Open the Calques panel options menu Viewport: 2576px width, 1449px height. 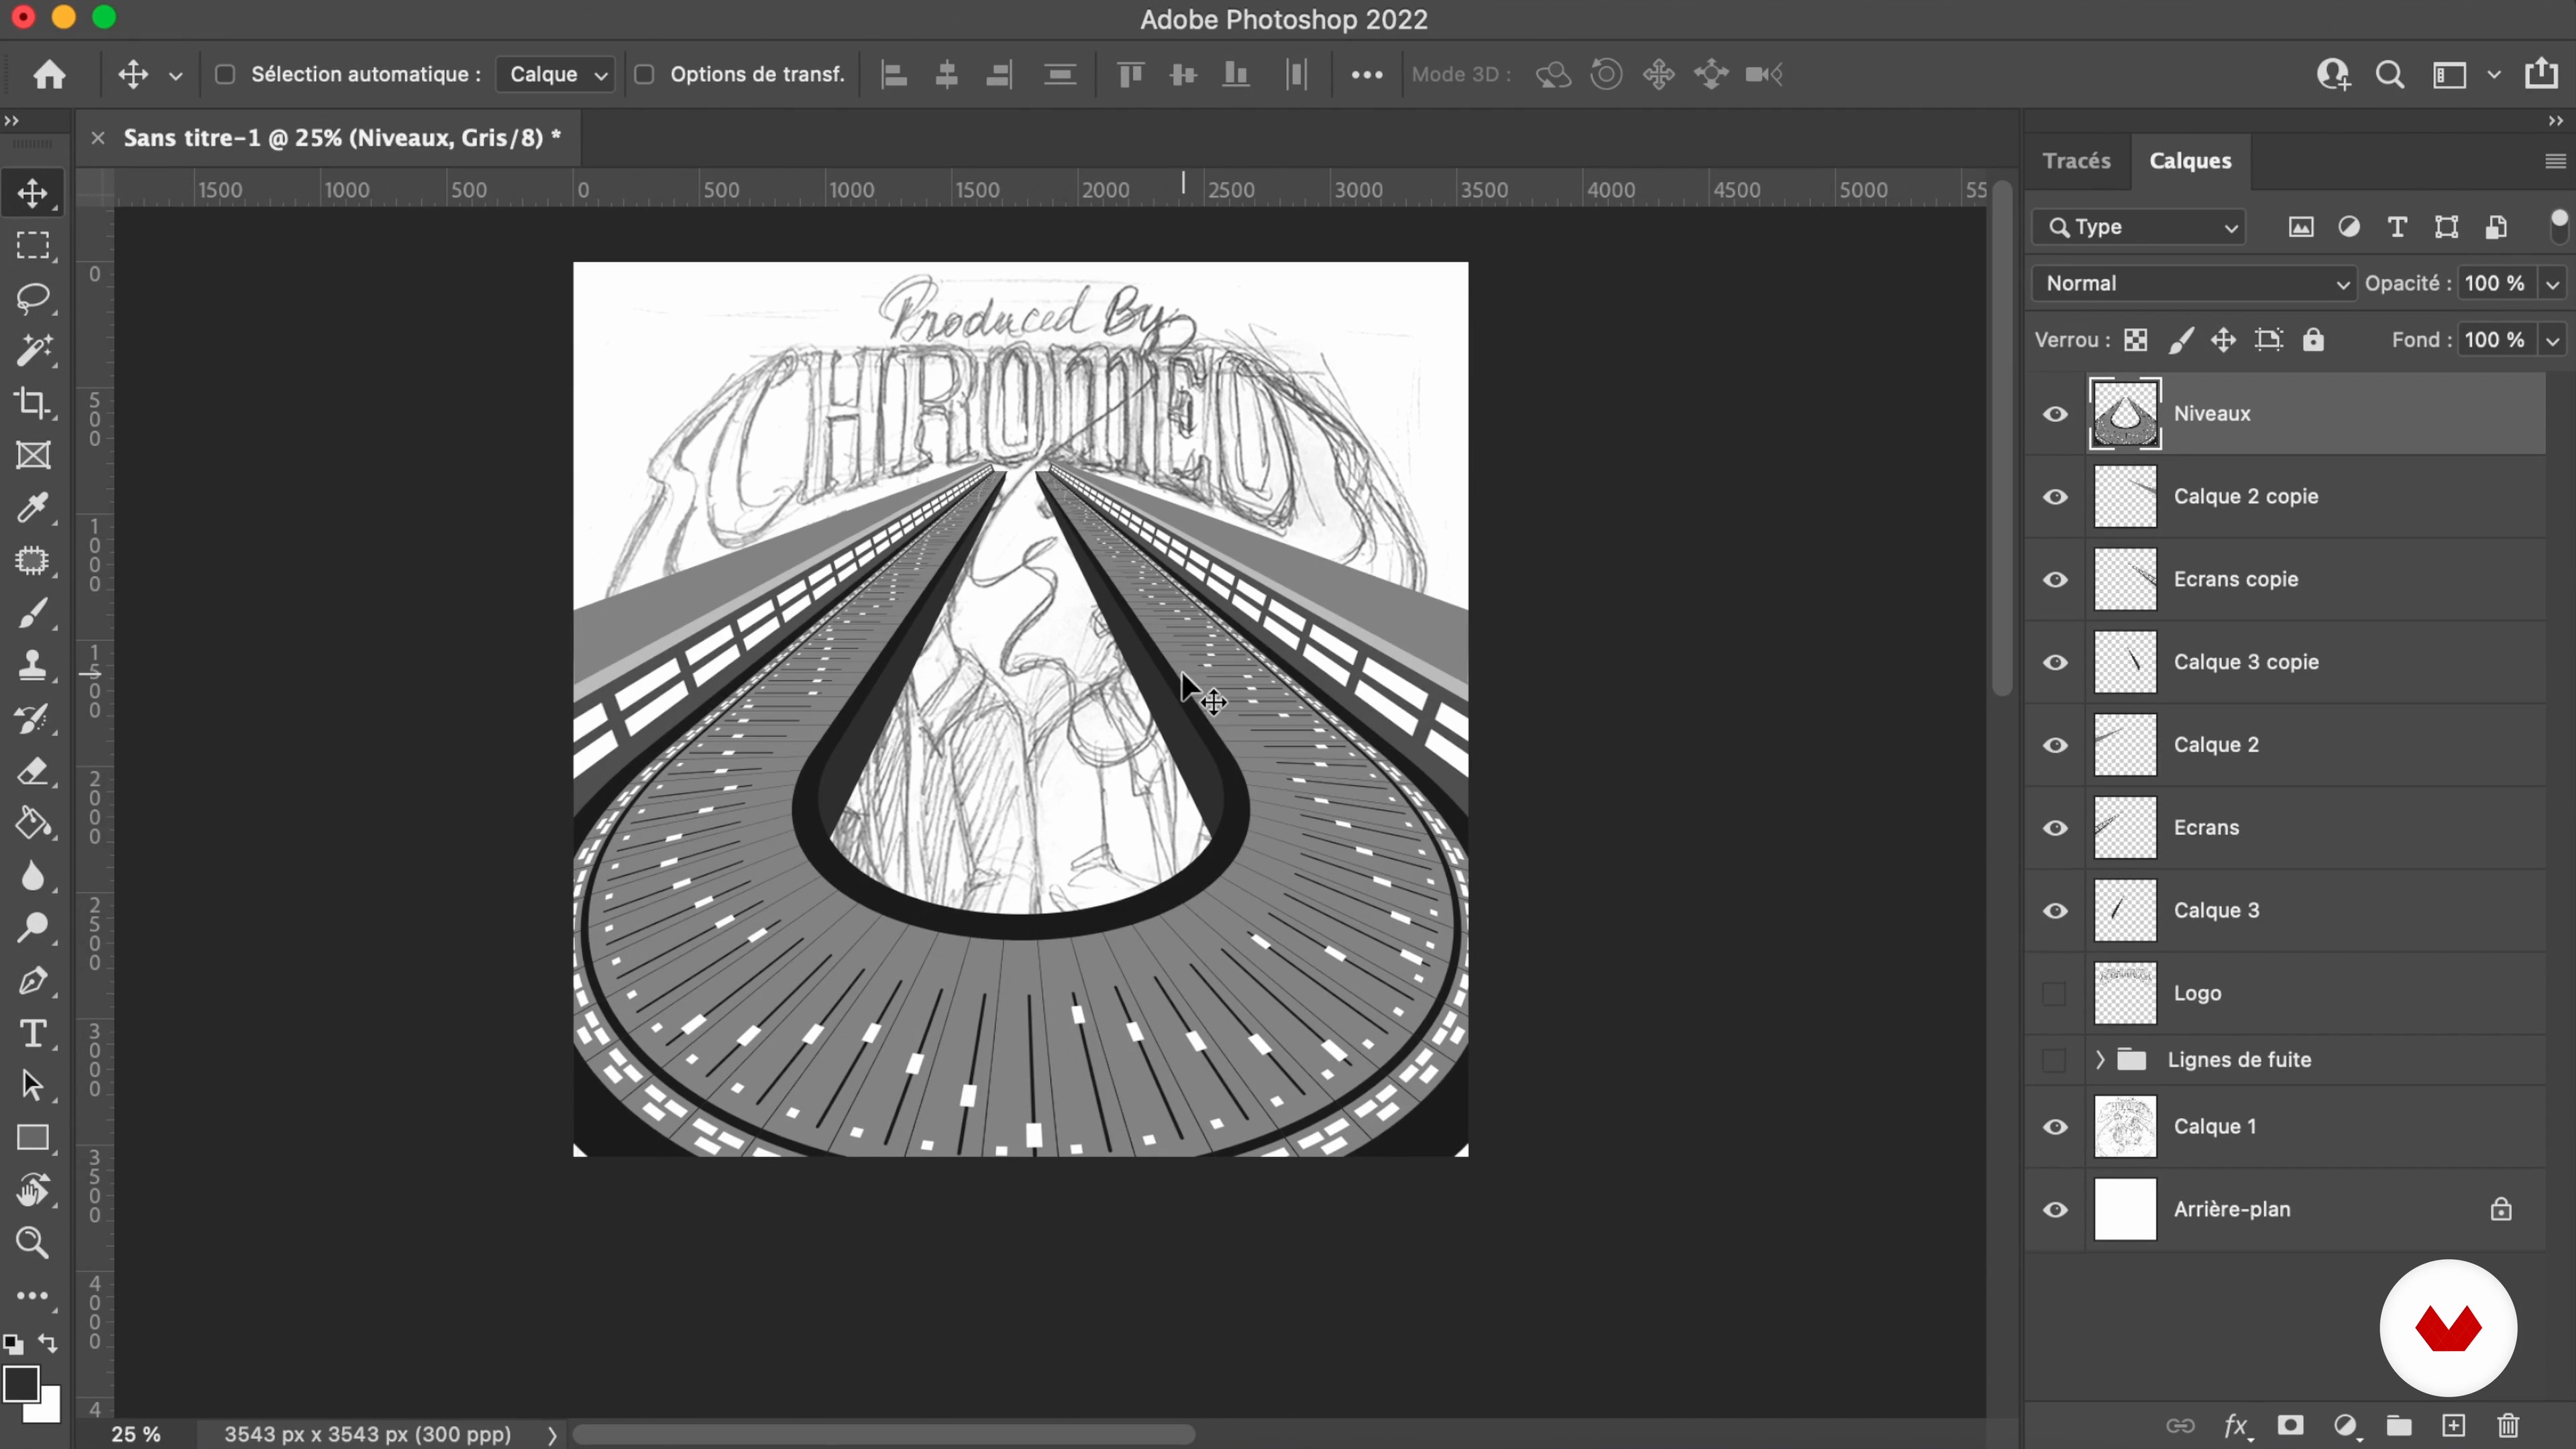(2555, 161)
